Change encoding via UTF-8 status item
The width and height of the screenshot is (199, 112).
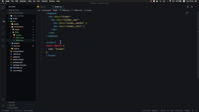(x=163, y=111)
